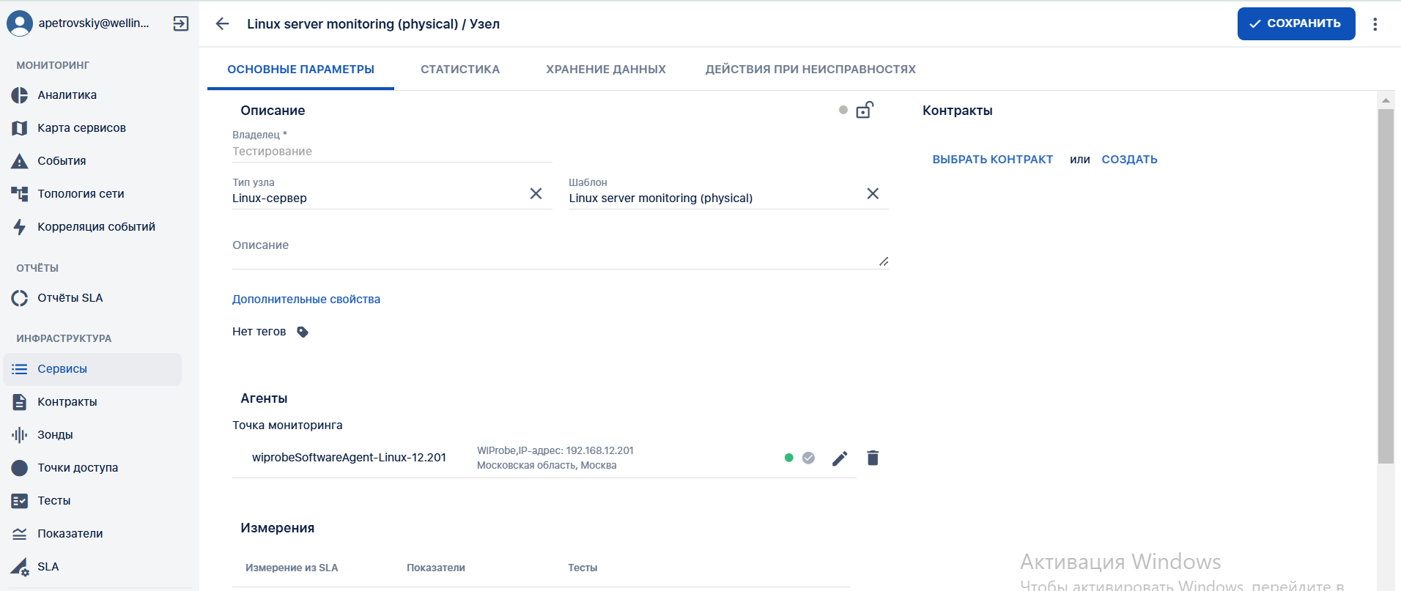Delete the wiprobeSoftwareAgent agent with trash icon
Viewport: 1401px width, 591px height.
[x=873, y=458]
